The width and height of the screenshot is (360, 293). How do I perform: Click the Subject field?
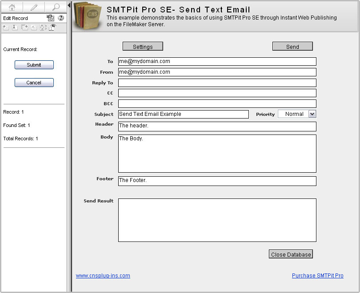pyautogui.click(x=184, y=114)
